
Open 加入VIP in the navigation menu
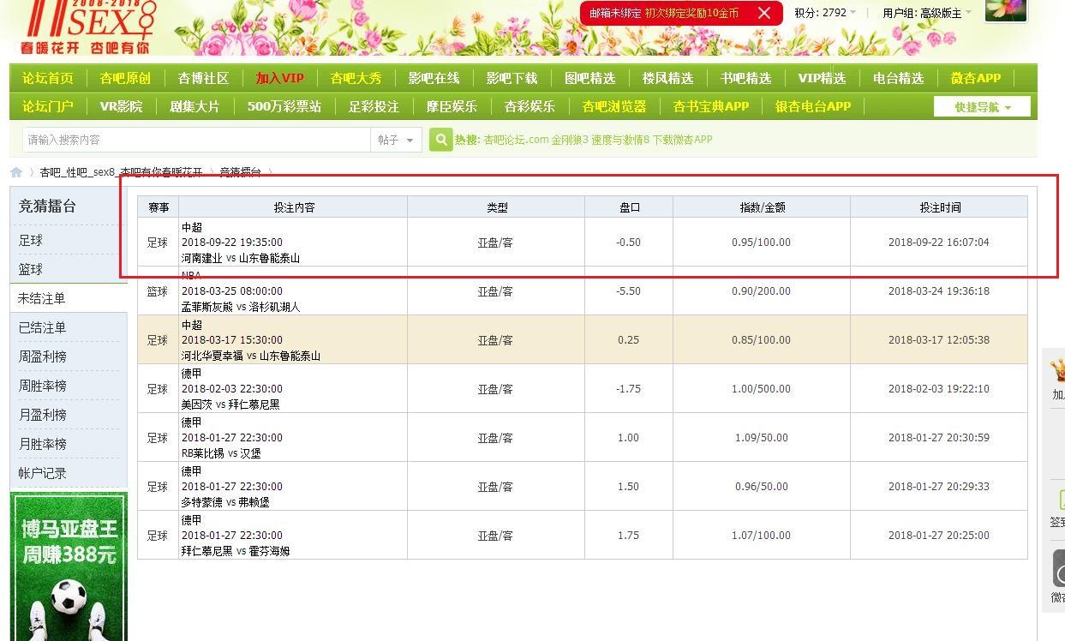(x=279, y=78)
